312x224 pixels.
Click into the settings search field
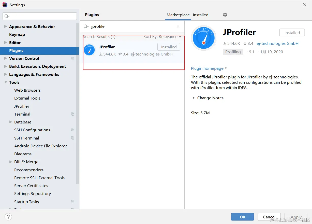click(x=40, y=16)
